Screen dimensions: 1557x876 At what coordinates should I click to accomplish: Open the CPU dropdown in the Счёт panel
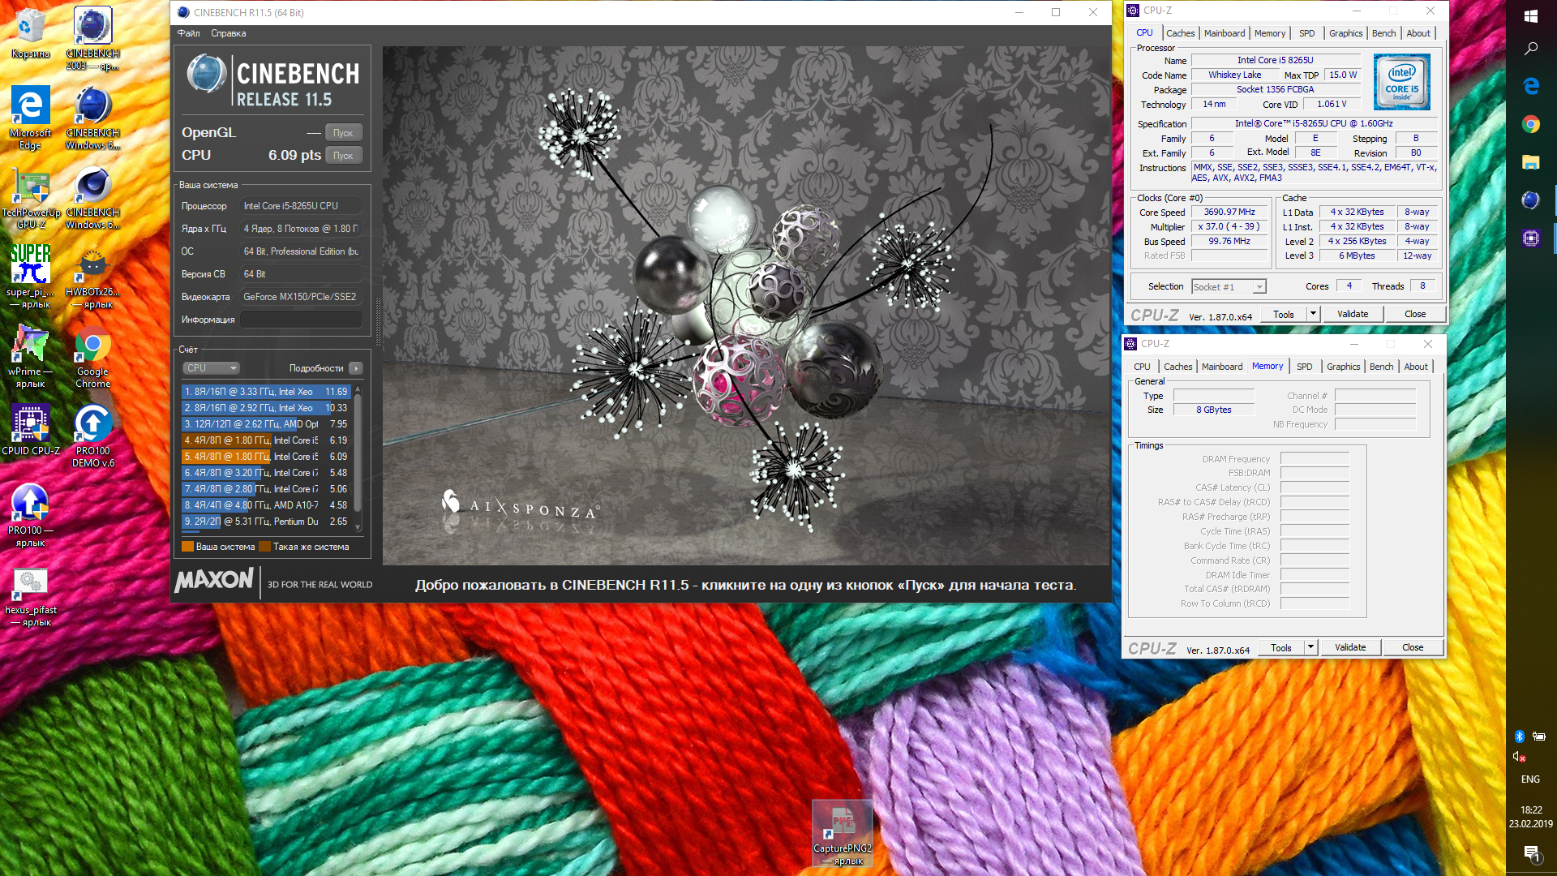tap(211, 367)
